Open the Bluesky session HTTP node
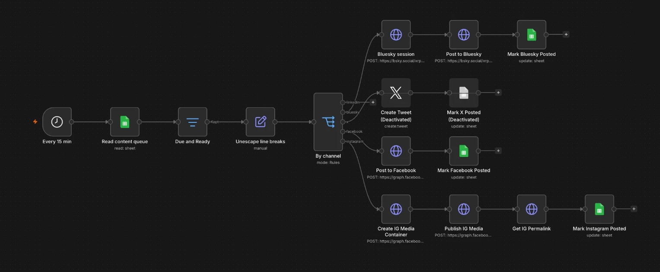 click(x=396, y=35)
